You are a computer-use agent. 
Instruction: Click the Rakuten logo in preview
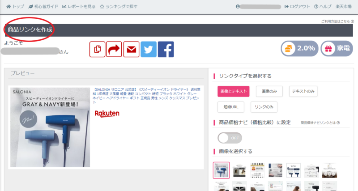(x=107, y=114)
